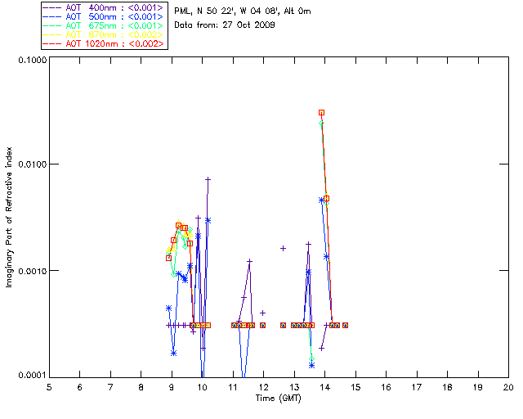Image resolution: width=523 pixels, height=419 pixels.
Task: Click the station text 'PML, N 50 22', W 04 08''
Action: coord(227,11)
